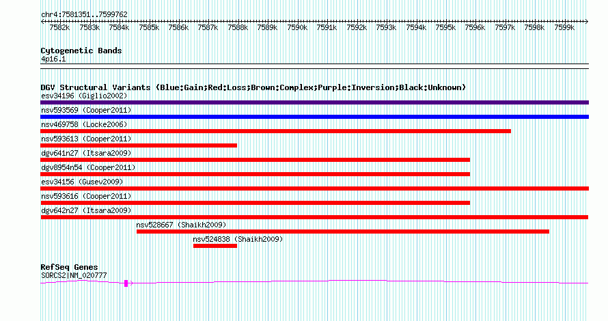The width and height of the screenshot is (608, 321).
Task: Click the 7590k ruler tick label
Action: click(297, 27)
